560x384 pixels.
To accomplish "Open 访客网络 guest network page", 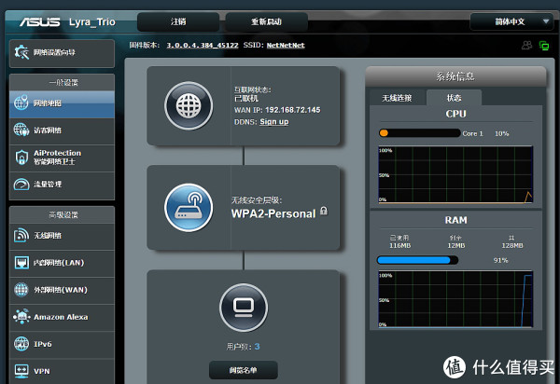I will pos(60,130).
